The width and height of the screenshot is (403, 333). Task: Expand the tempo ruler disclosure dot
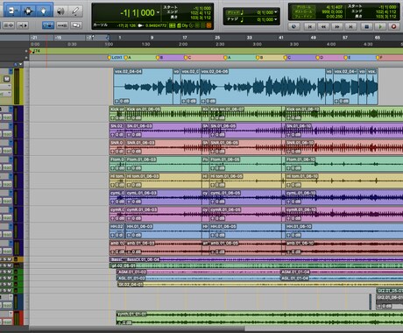click(x=26, y=51)
